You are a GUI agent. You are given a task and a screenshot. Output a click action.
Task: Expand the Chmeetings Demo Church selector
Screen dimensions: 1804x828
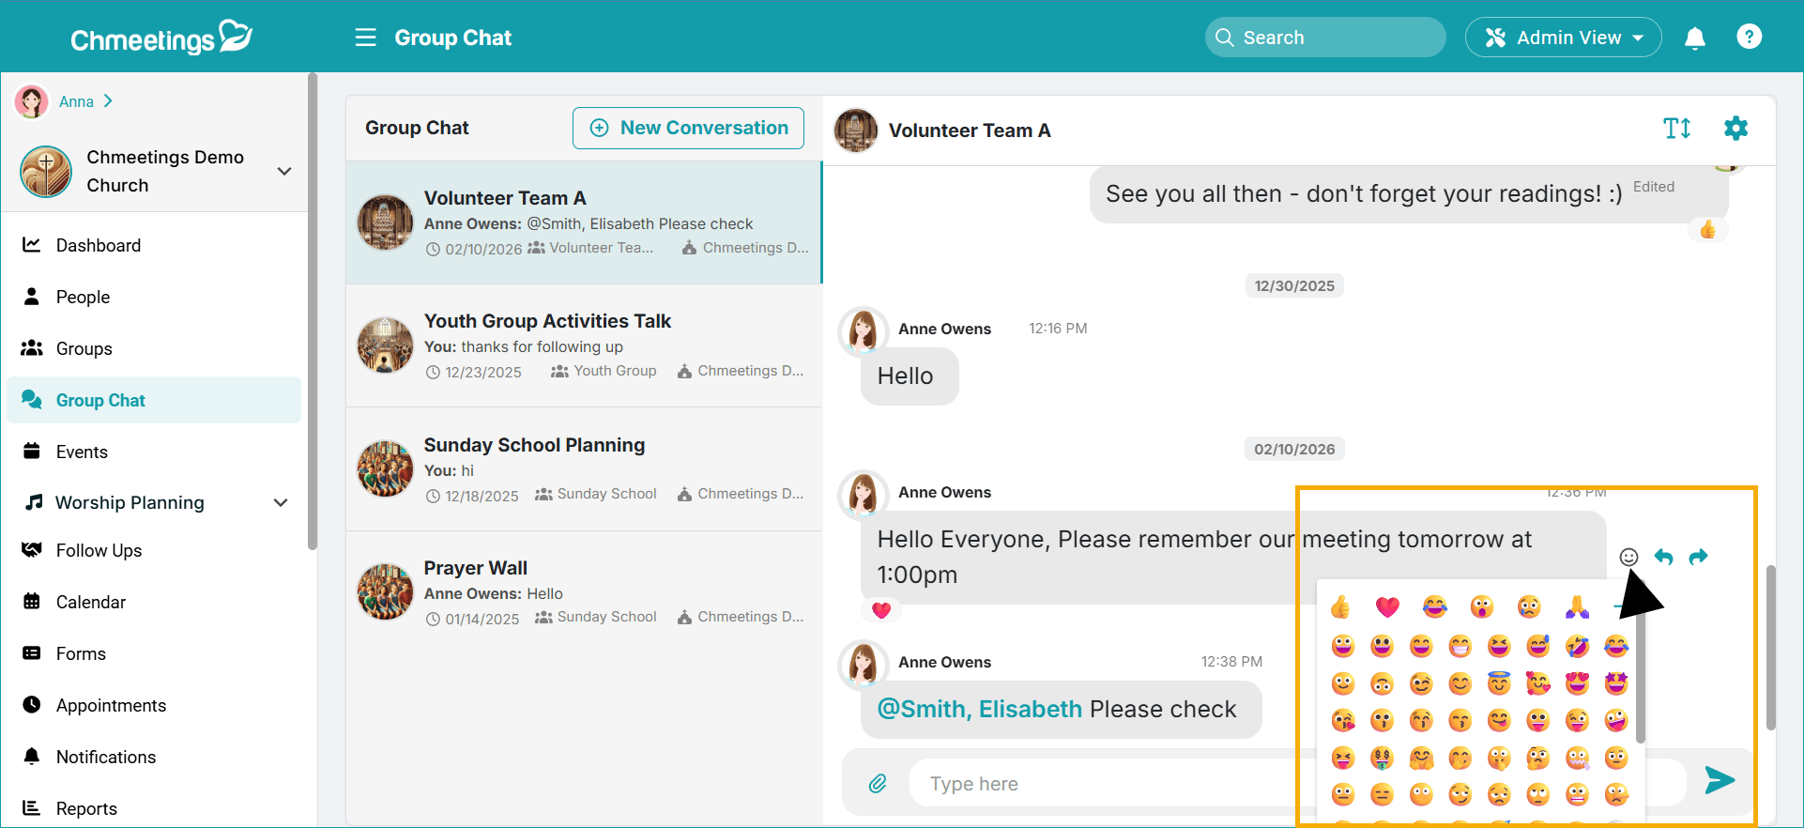[284, 171]
